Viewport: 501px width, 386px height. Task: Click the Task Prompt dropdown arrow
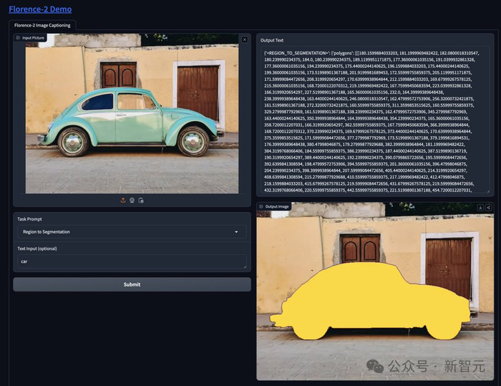236,232
